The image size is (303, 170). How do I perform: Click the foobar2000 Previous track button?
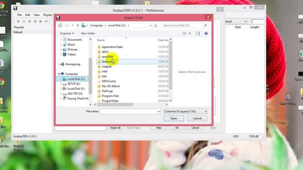point(35,21)
